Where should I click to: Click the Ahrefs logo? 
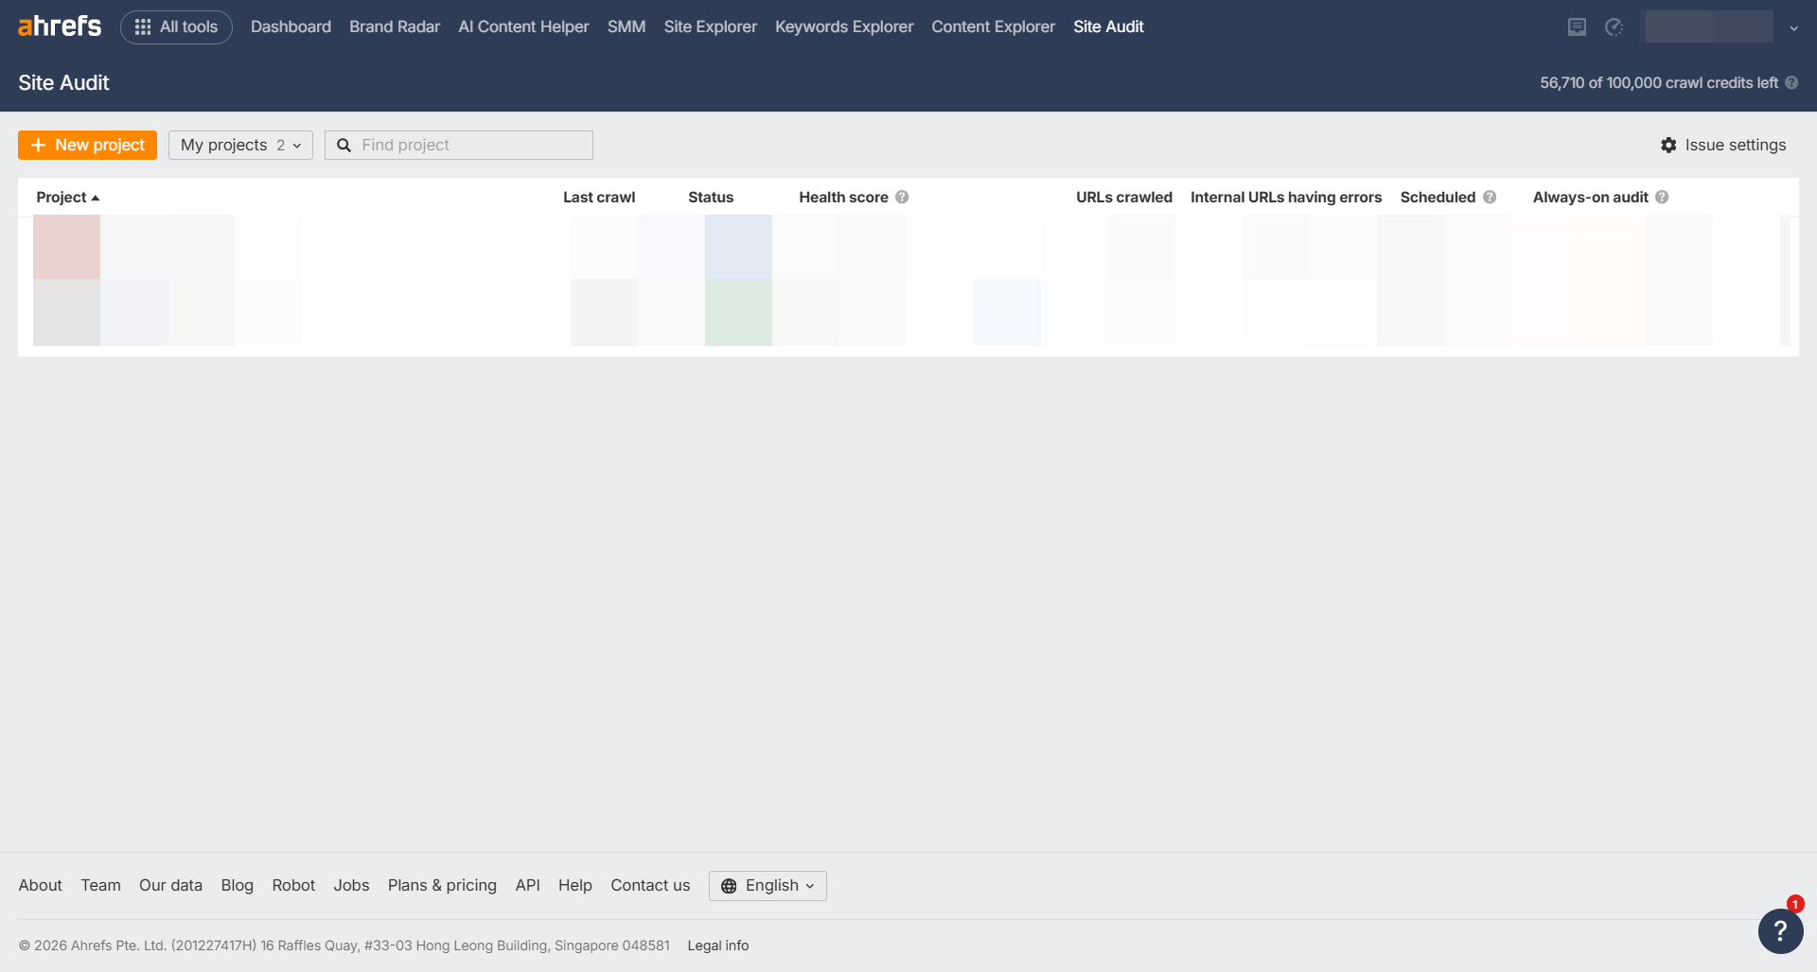click(59, 26)
